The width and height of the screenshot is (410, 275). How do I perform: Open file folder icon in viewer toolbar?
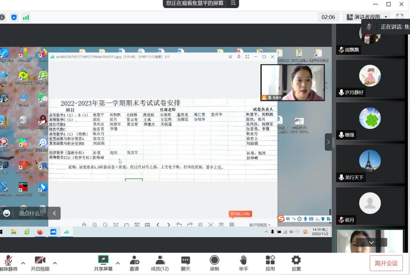(127, 224)
